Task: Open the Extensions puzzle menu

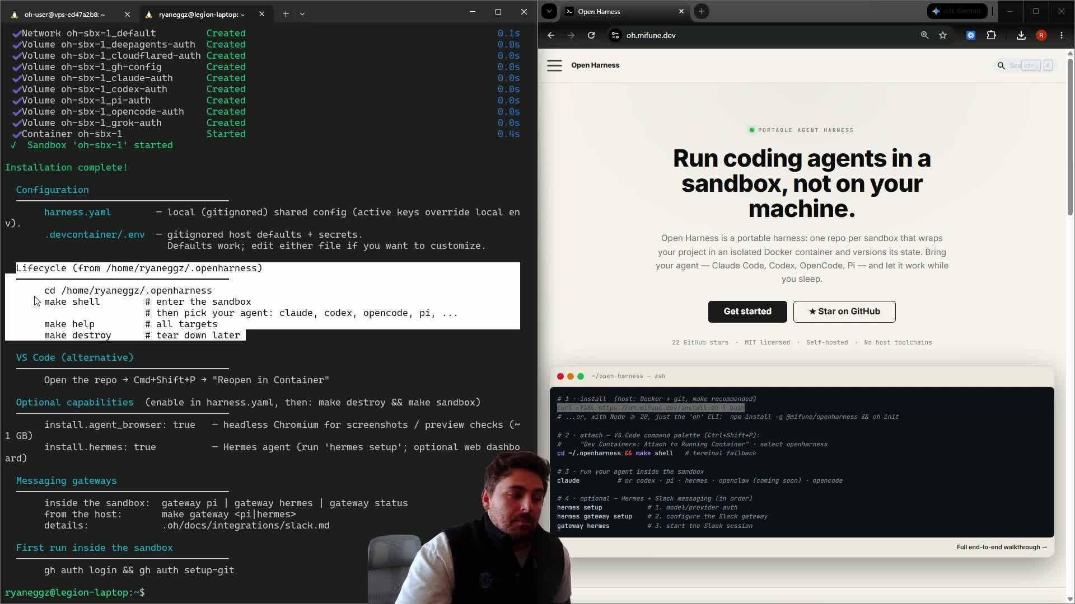Action: [x=992, y=35]
